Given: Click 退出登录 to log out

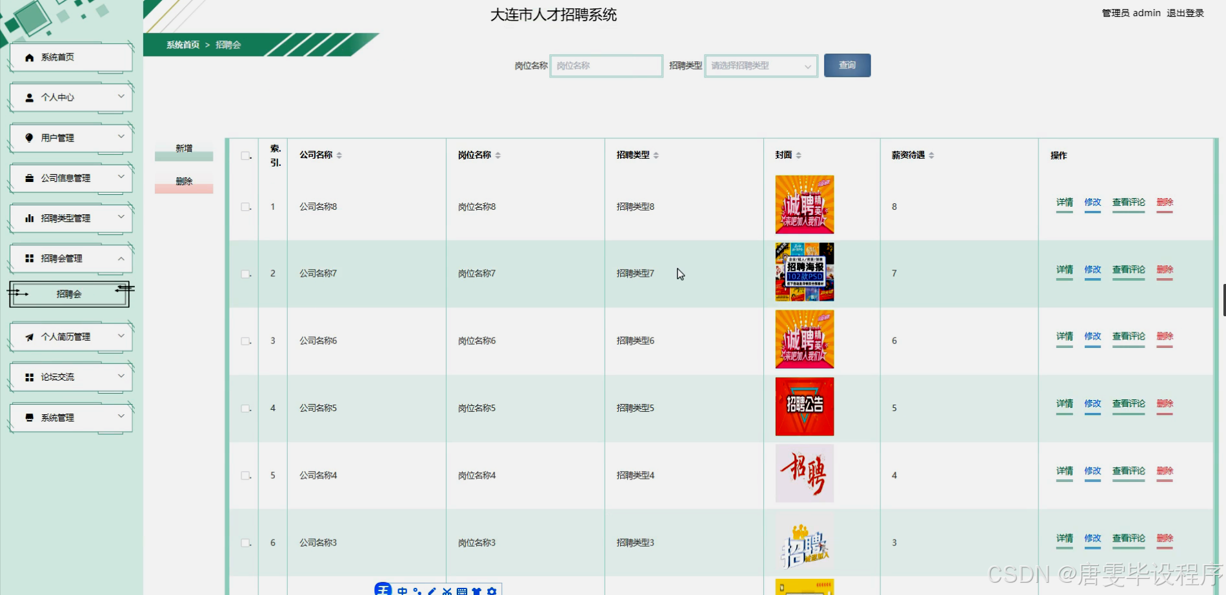Looking at the screenshot, I should click(x=1185, y=13).
